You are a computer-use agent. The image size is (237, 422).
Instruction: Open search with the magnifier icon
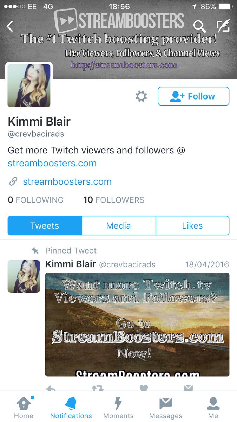[x=199, y=26]
